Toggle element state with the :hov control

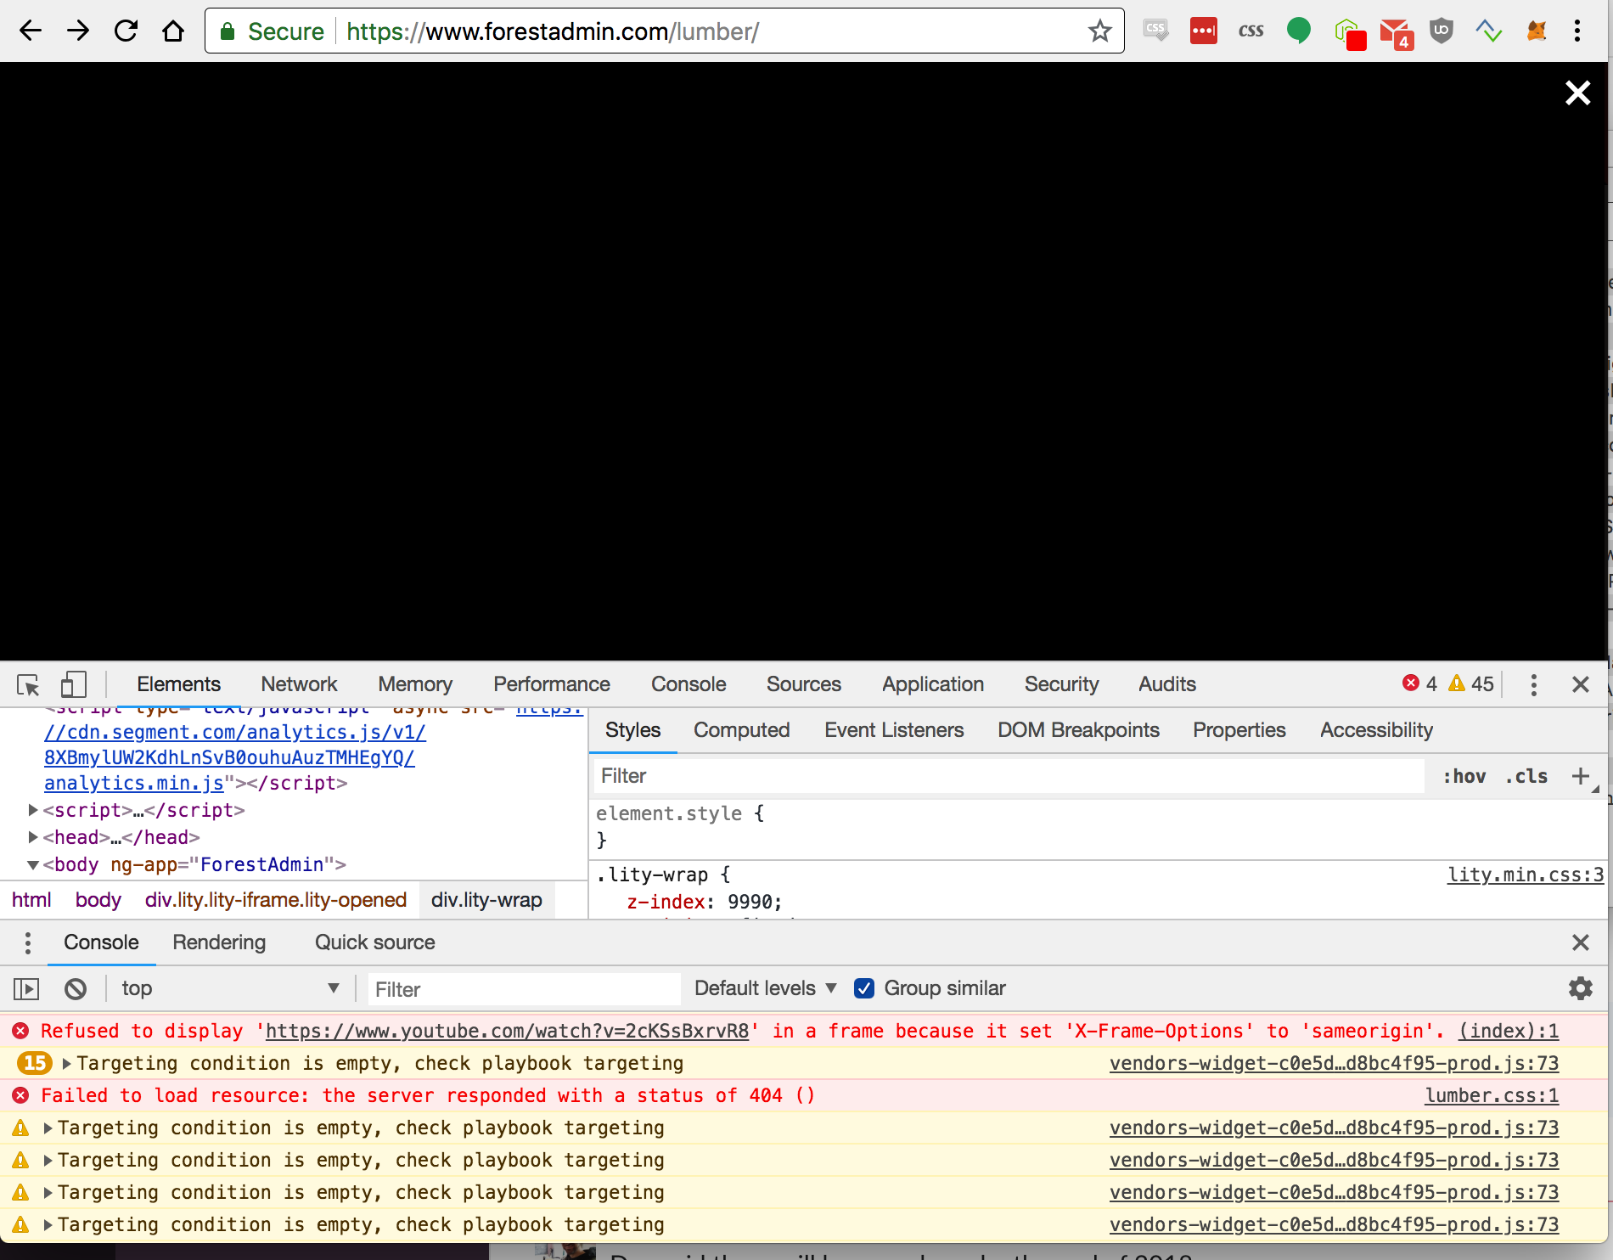1463,775
